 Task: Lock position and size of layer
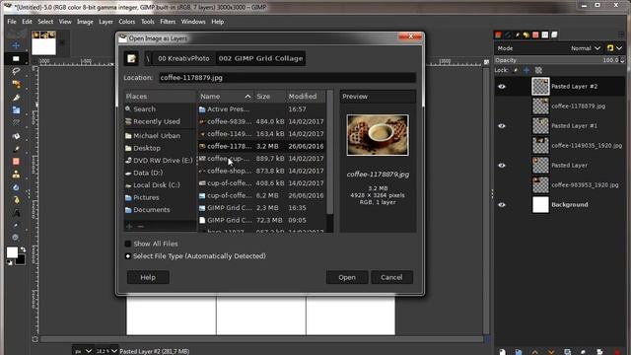point(526,70)
